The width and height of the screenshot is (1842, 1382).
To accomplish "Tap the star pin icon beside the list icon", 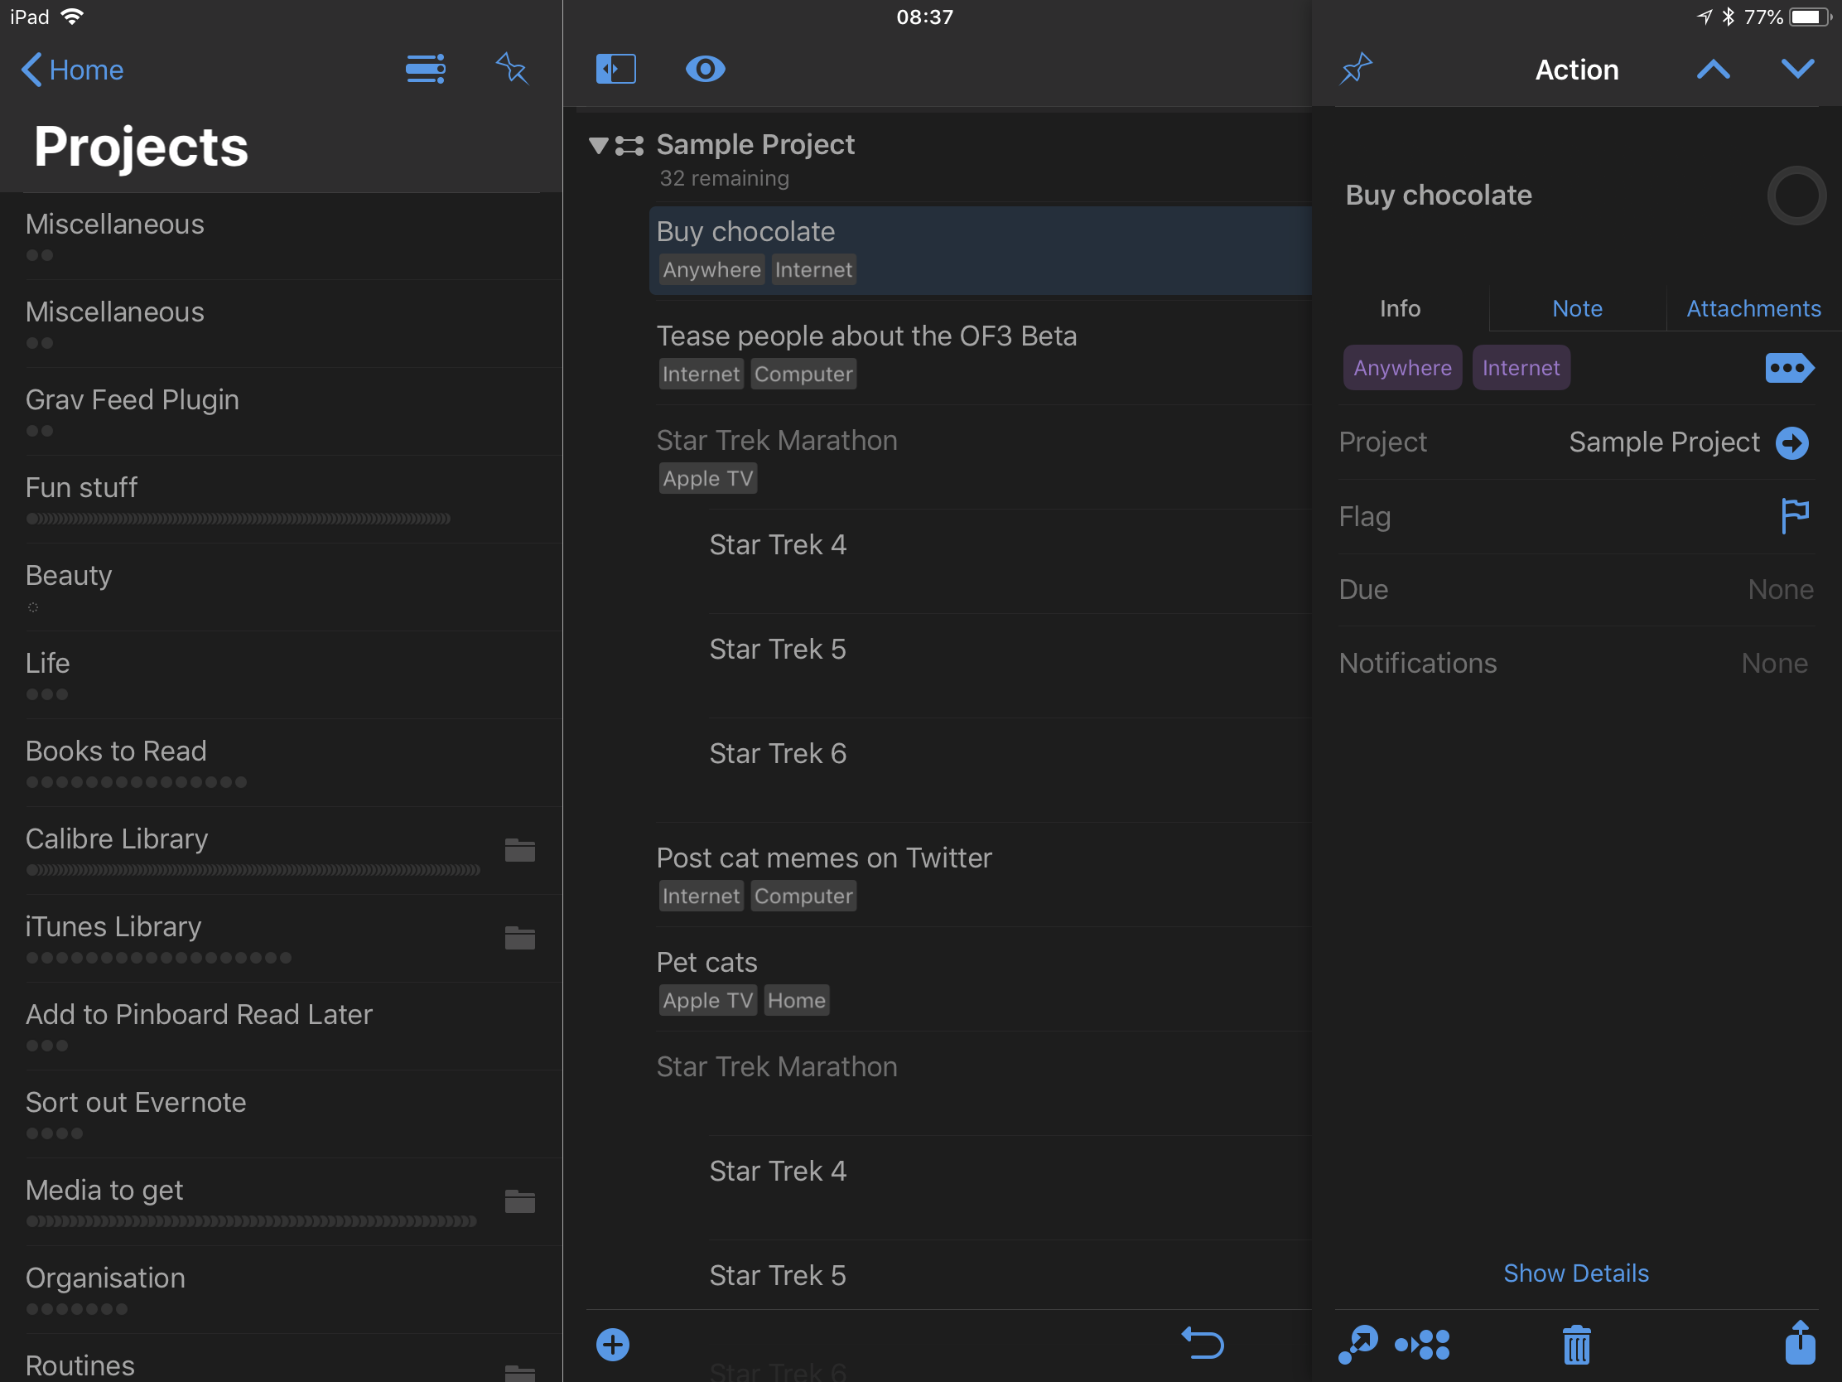I will pos(511,69).
